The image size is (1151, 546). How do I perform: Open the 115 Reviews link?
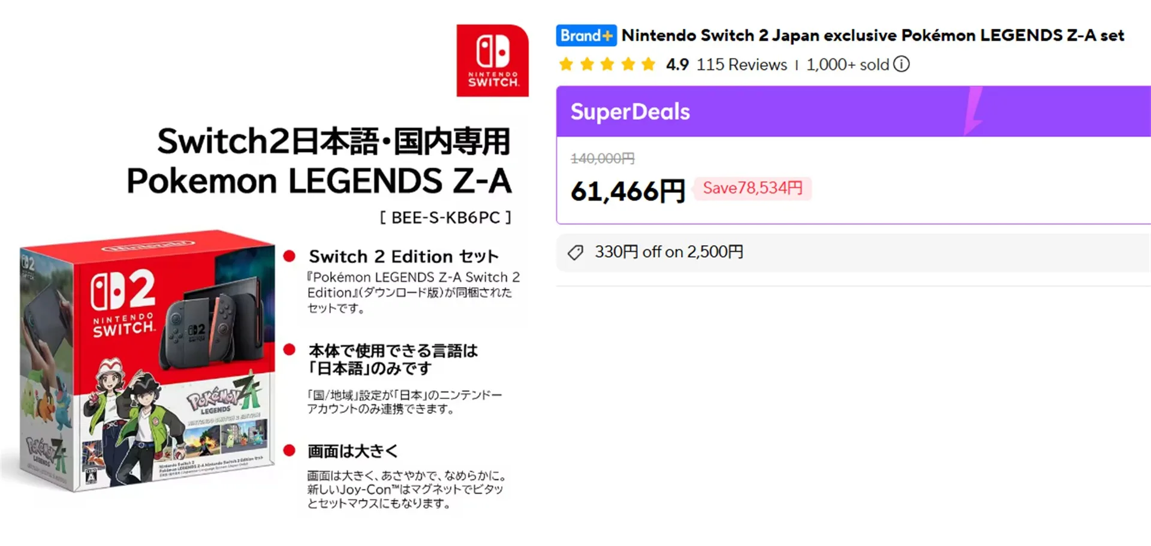click(x=742, y=65)
